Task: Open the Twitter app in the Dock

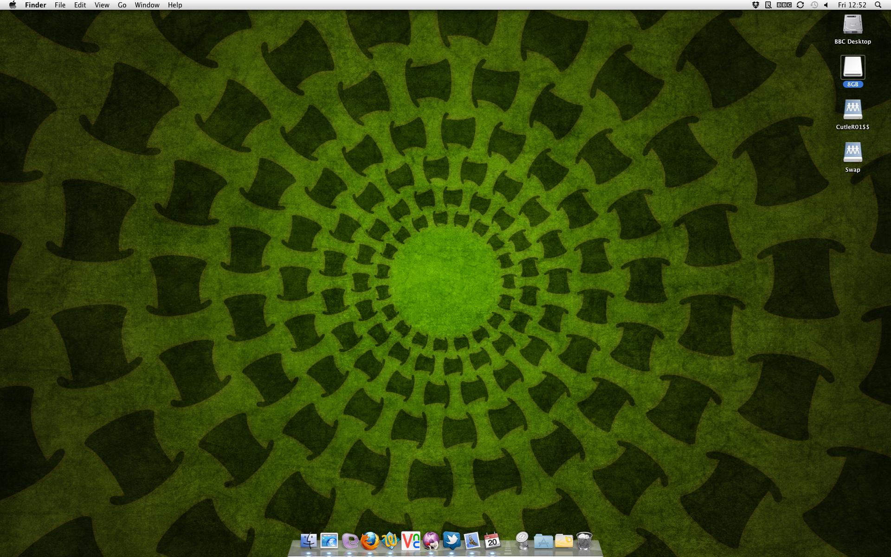Action: [452, 541]
